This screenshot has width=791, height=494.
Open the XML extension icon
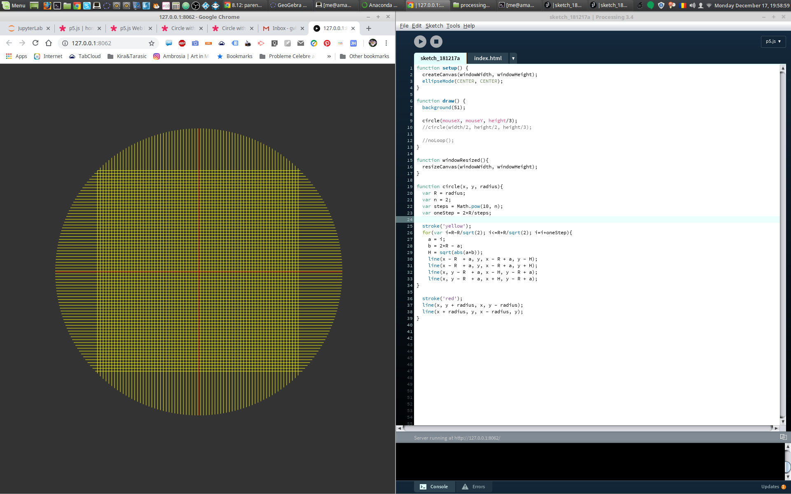click(208, 43)
